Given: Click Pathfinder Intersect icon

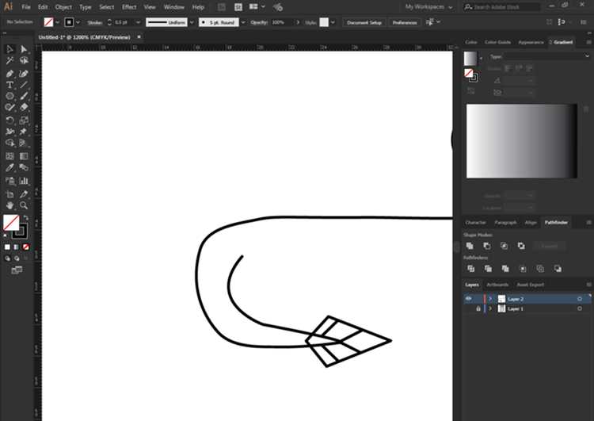Looking at the screenshot, I should coord(505,246).
